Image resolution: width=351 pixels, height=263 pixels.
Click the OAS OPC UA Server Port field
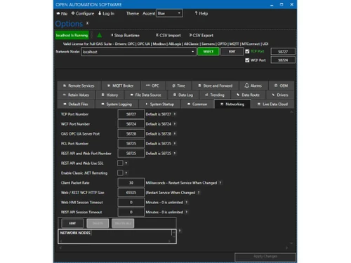coord(131,134)
